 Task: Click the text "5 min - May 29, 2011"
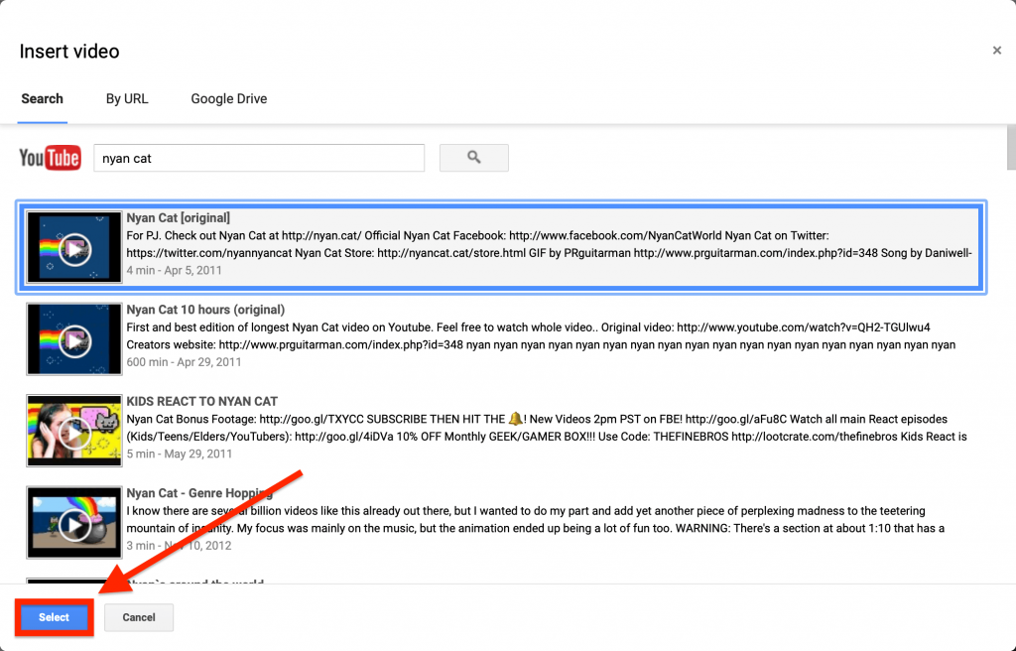coord(179,454)
